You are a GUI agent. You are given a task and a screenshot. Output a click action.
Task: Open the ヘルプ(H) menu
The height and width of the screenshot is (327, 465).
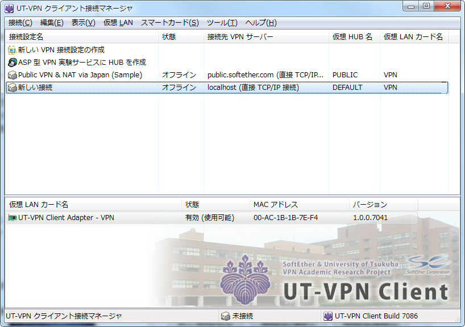(x=261, y=23)
